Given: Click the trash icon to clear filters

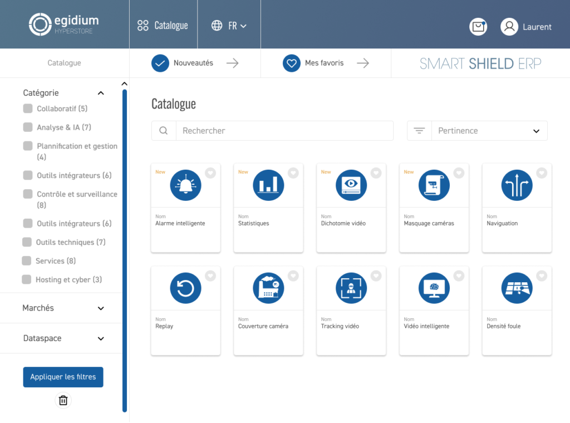Looking at the screenshot, I should pos(63,400).
